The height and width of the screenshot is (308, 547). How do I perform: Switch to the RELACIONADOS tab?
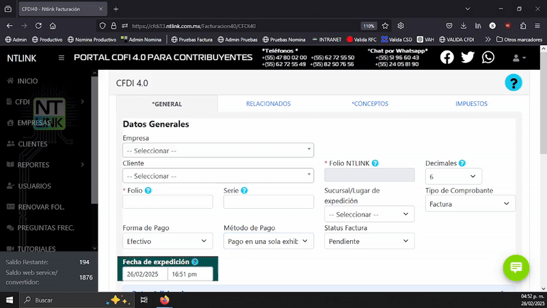268,104
